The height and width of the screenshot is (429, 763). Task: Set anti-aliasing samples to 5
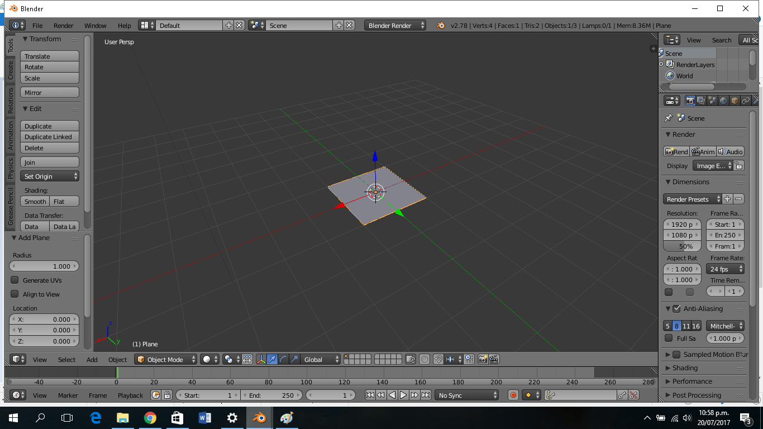pos(668,326)
